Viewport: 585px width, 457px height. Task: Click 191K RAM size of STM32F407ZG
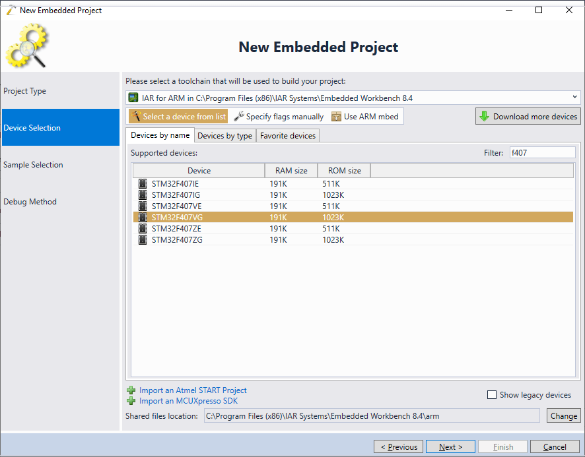tap(279, 239)
